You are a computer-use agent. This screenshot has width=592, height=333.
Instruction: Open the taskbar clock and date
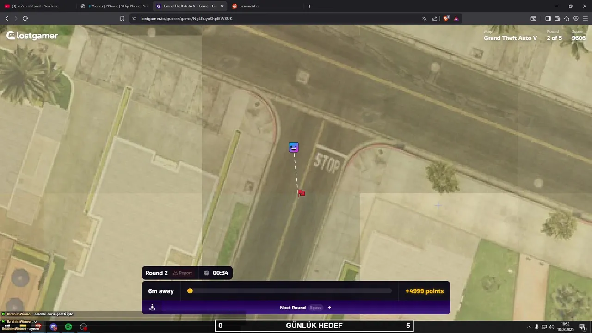coord(565,327)
